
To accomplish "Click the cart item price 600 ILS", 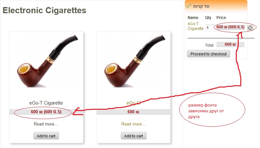I will 230,27.
